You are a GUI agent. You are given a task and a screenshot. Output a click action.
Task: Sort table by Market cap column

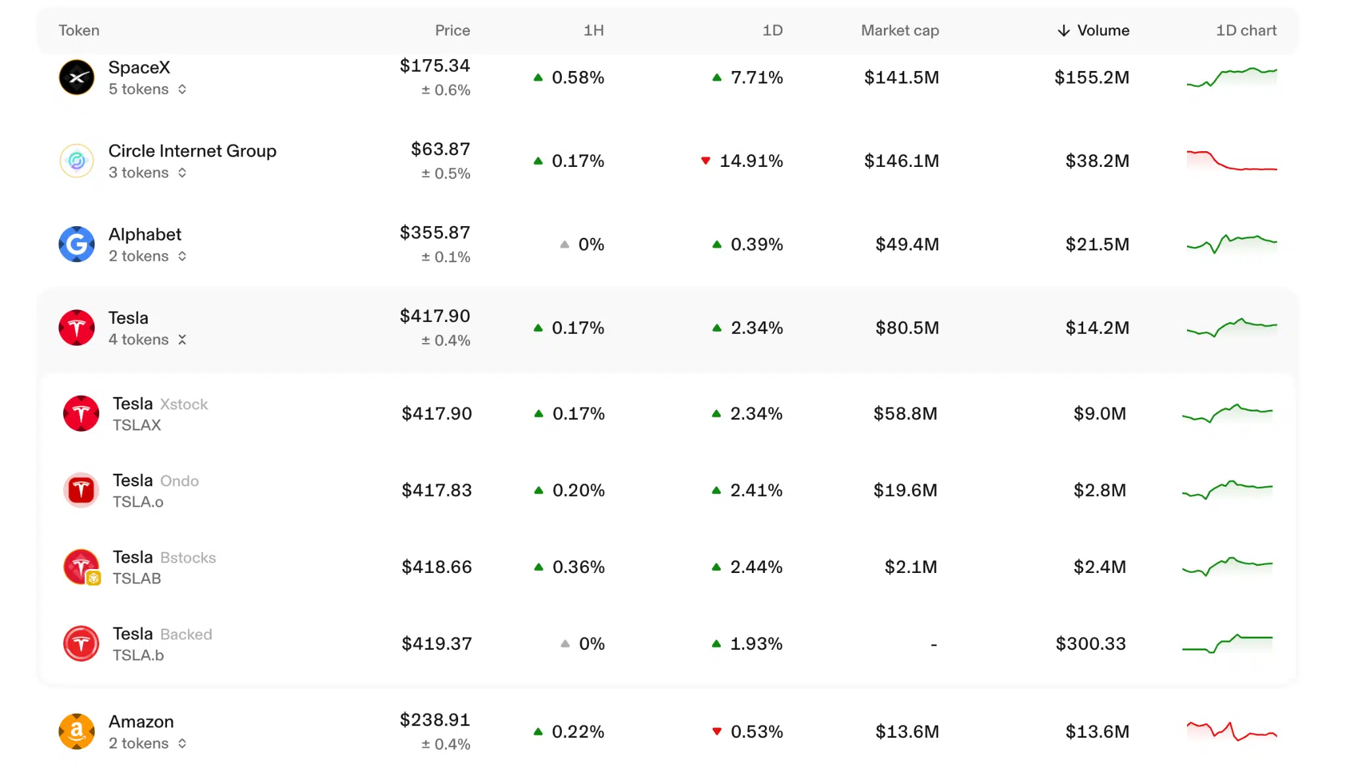900,31
